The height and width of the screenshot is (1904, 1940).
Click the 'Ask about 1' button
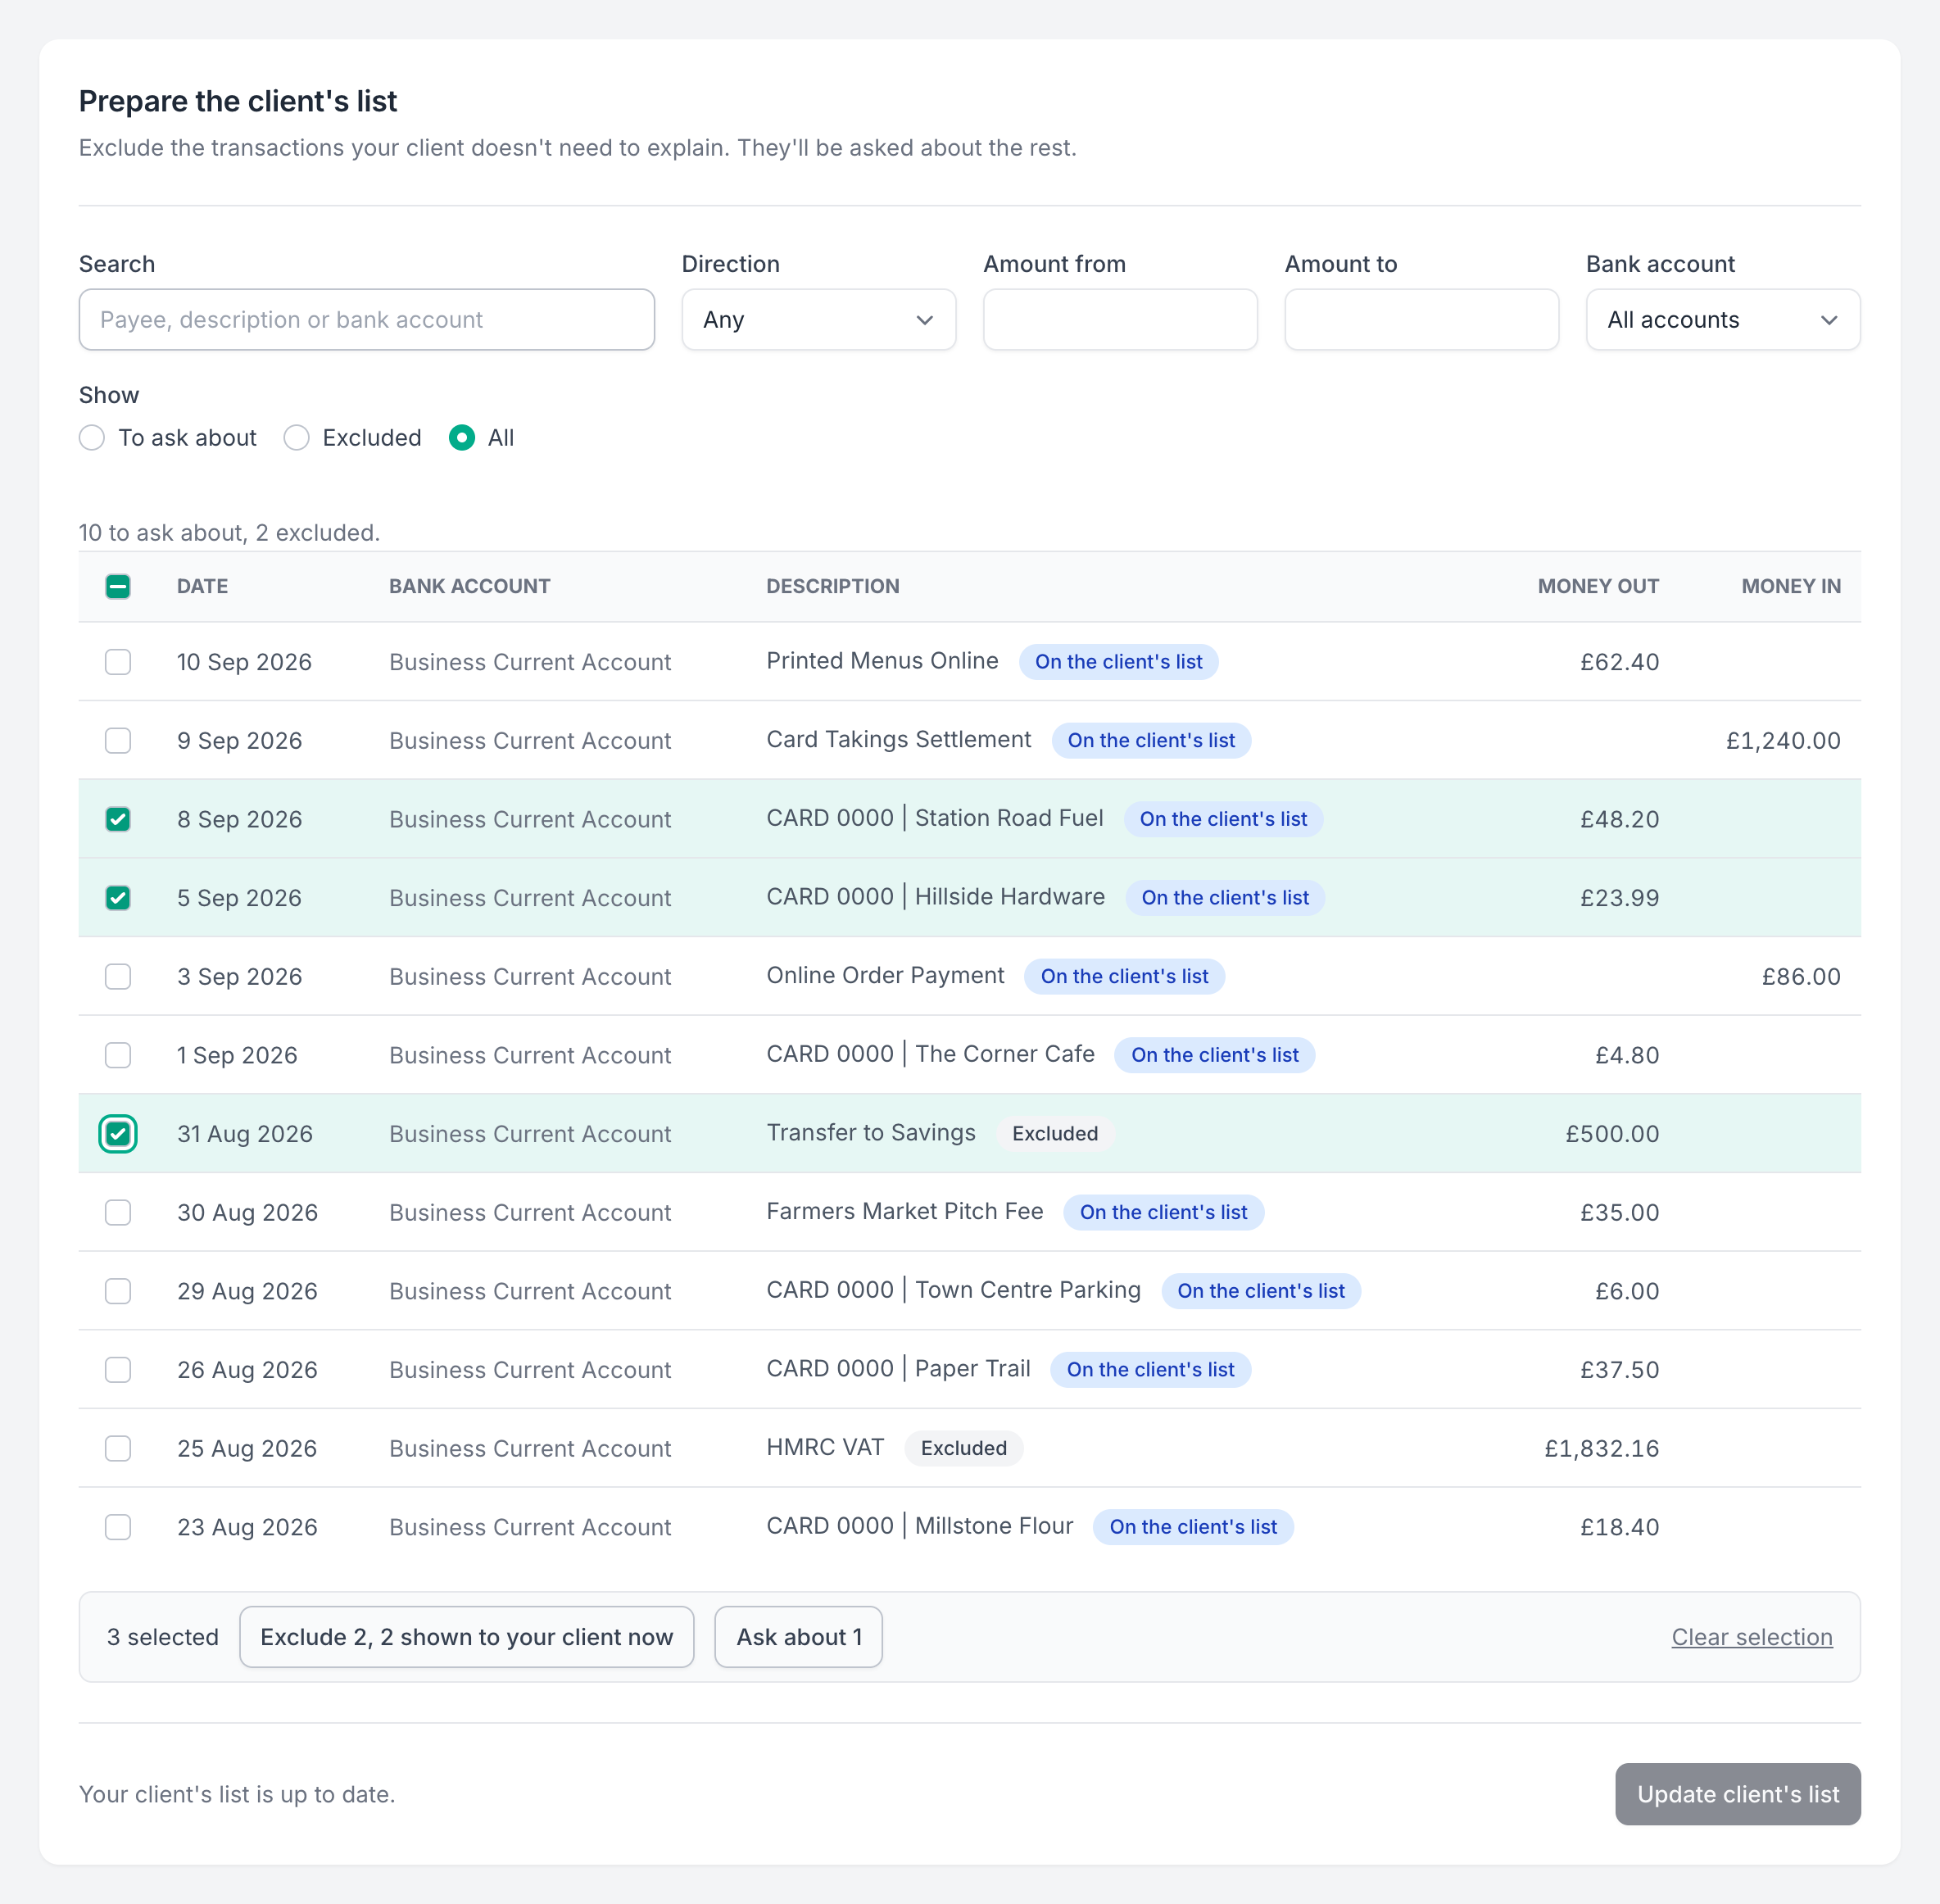[799, 1637]
